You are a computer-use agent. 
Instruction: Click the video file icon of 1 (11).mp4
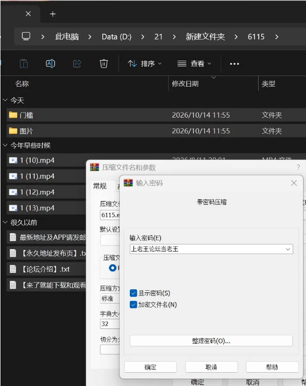tap(13, 176)
